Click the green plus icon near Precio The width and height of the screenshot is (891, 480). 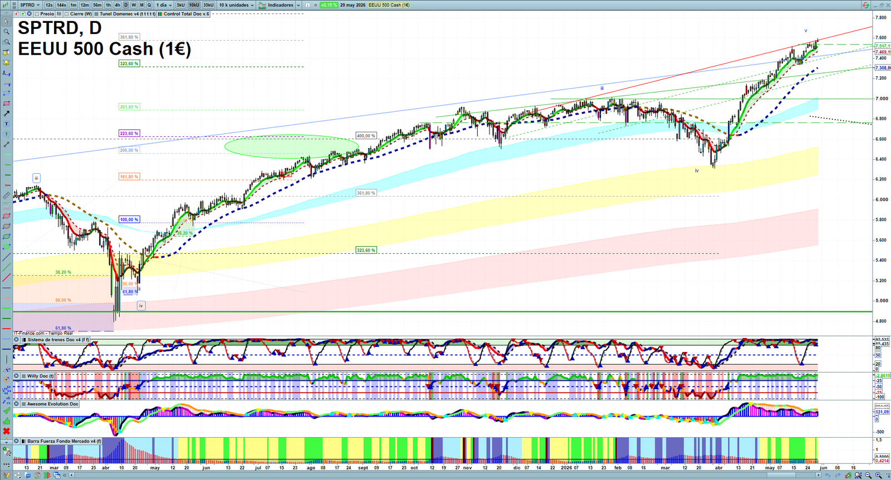tap(23, 14)
